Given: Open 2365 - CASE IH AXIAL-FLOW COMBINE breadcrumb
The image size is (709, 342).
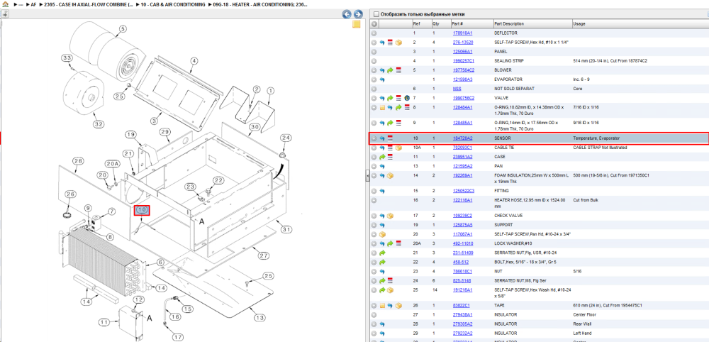Looking at the screenshot, I should pos(89,4).
